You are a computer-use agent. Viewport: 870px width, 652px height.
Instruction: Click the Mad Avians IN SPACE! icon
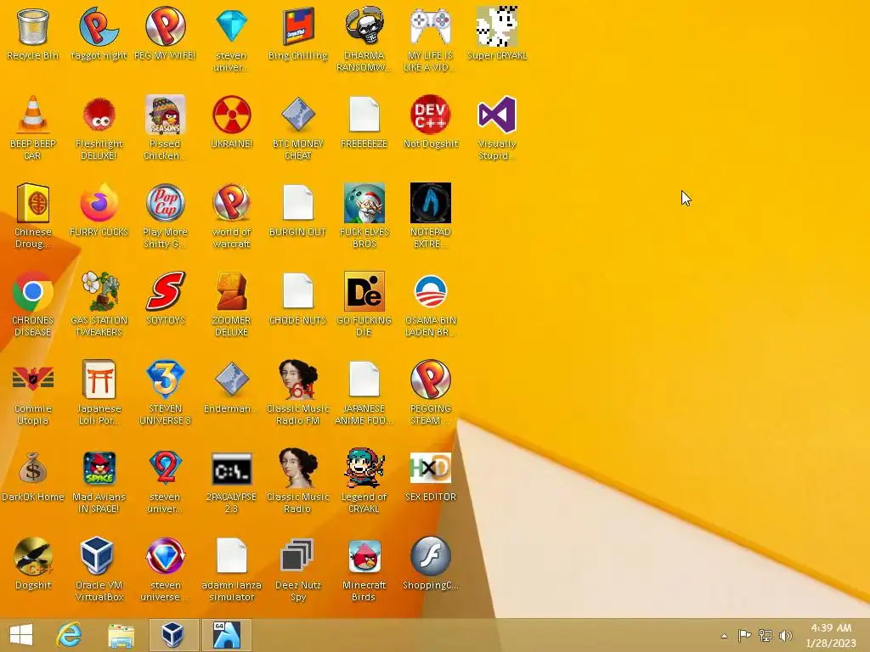pos(99,468)
